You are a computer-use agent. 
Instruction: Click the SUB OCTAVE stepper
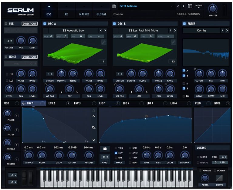9,41
